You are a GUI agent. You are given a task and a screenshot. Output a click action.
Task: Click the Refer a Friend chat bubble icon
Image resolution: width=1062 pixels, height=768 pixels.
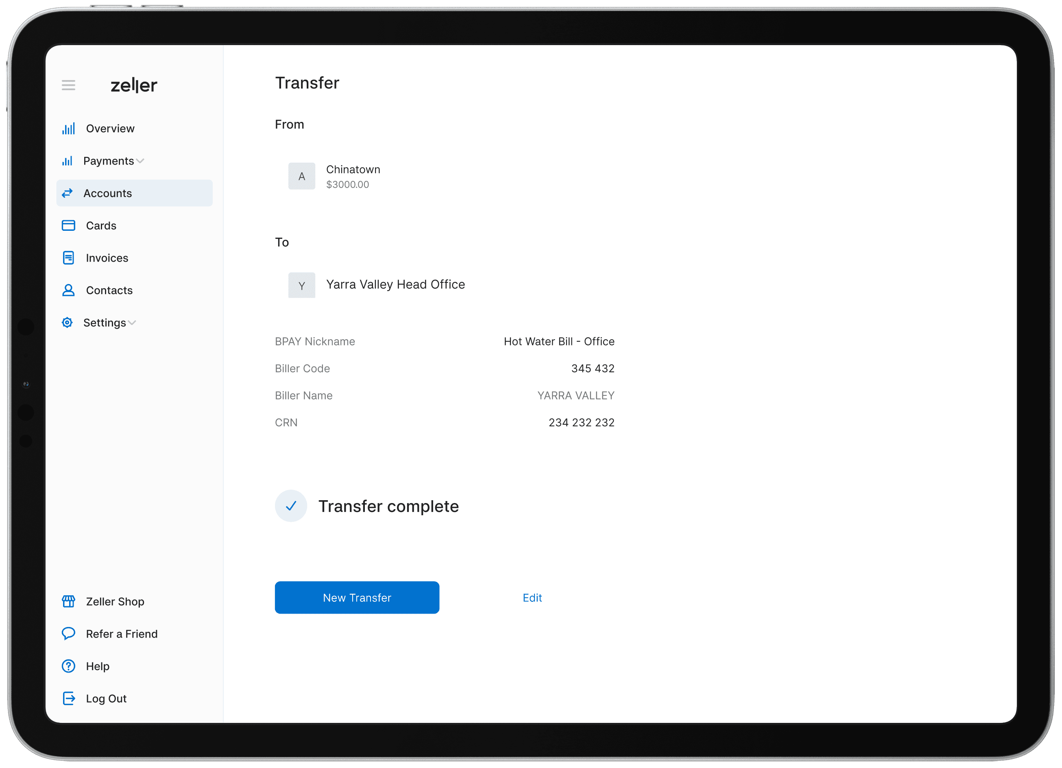pyautogui.click(x=68, y=634)
